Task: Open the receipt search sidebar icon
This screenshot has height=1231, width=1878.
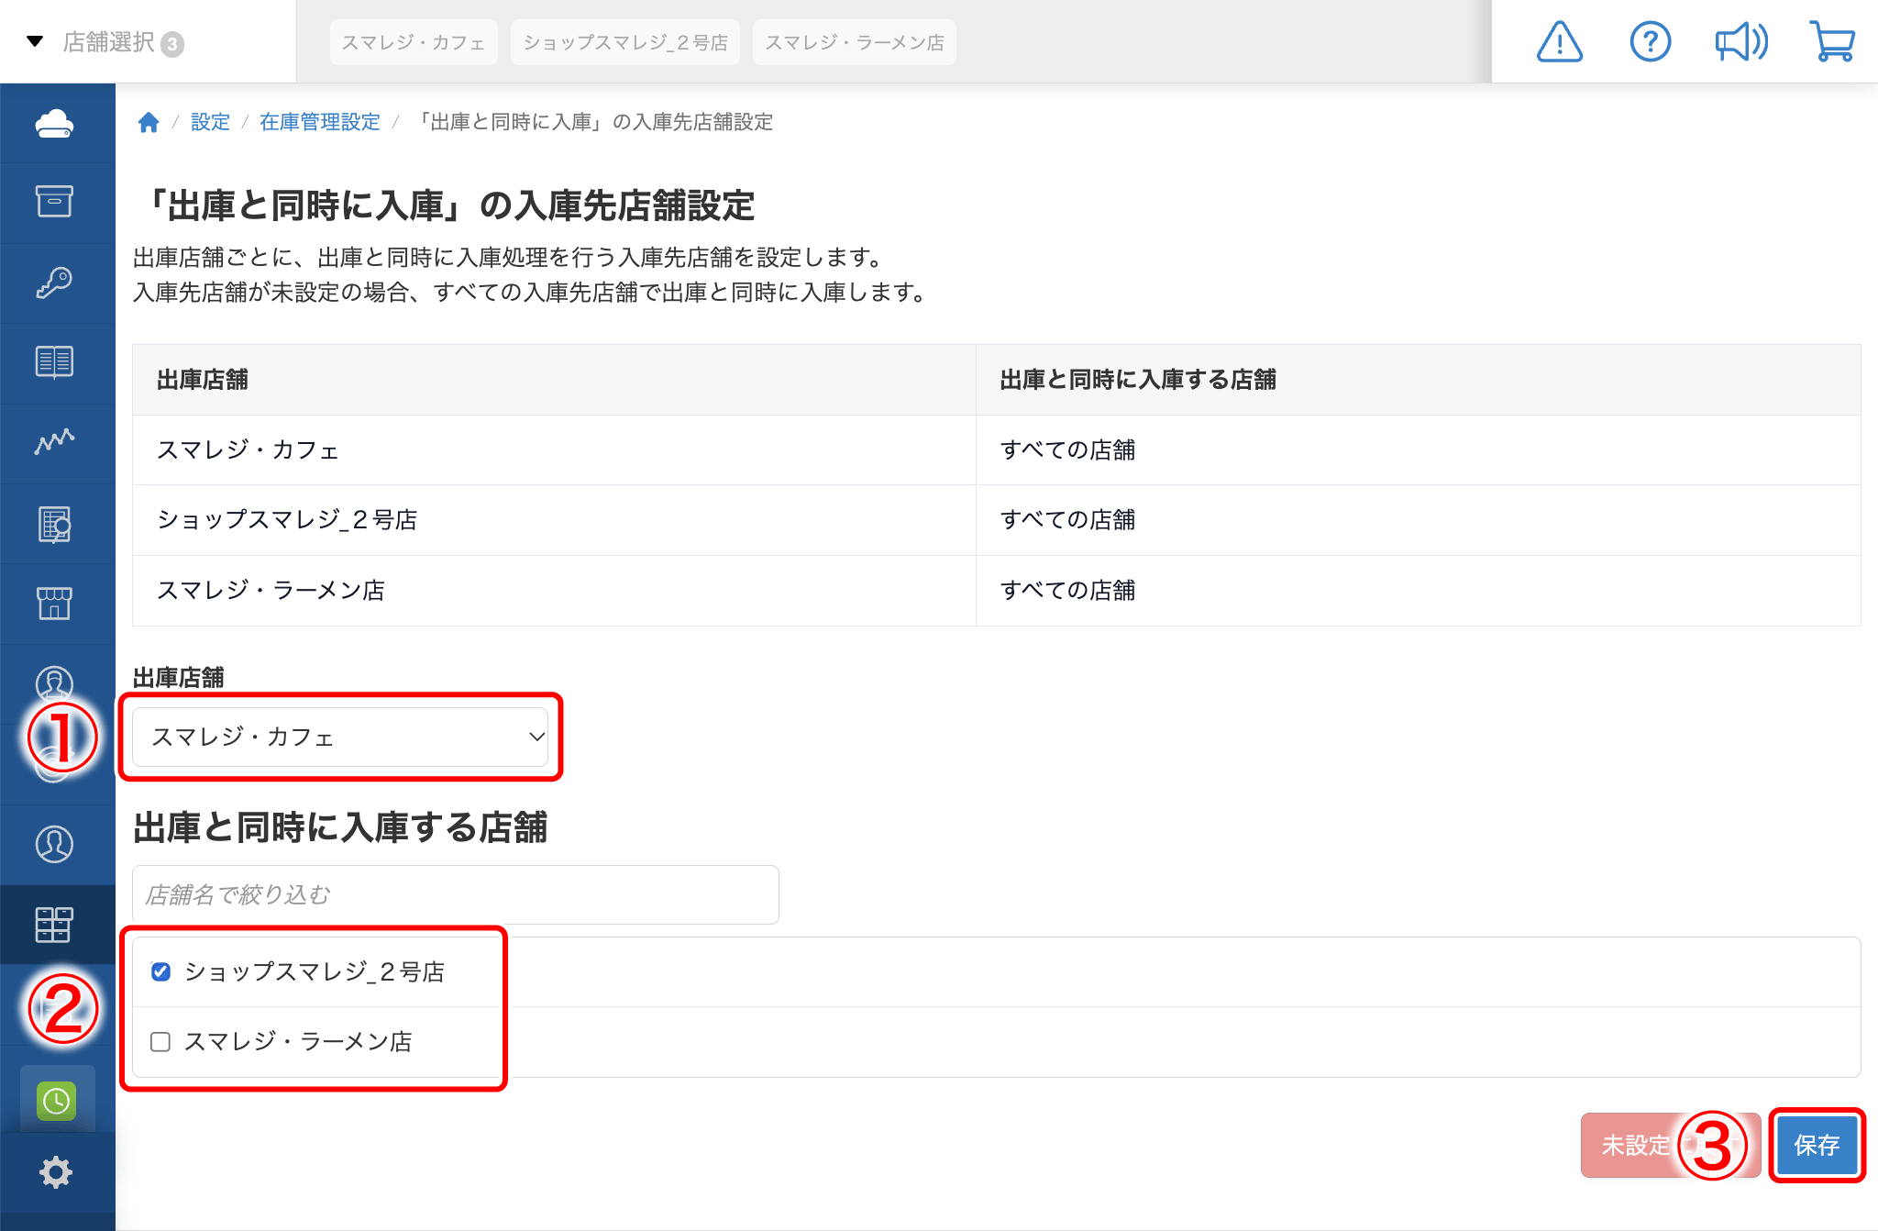Action: tap(55, 524)
